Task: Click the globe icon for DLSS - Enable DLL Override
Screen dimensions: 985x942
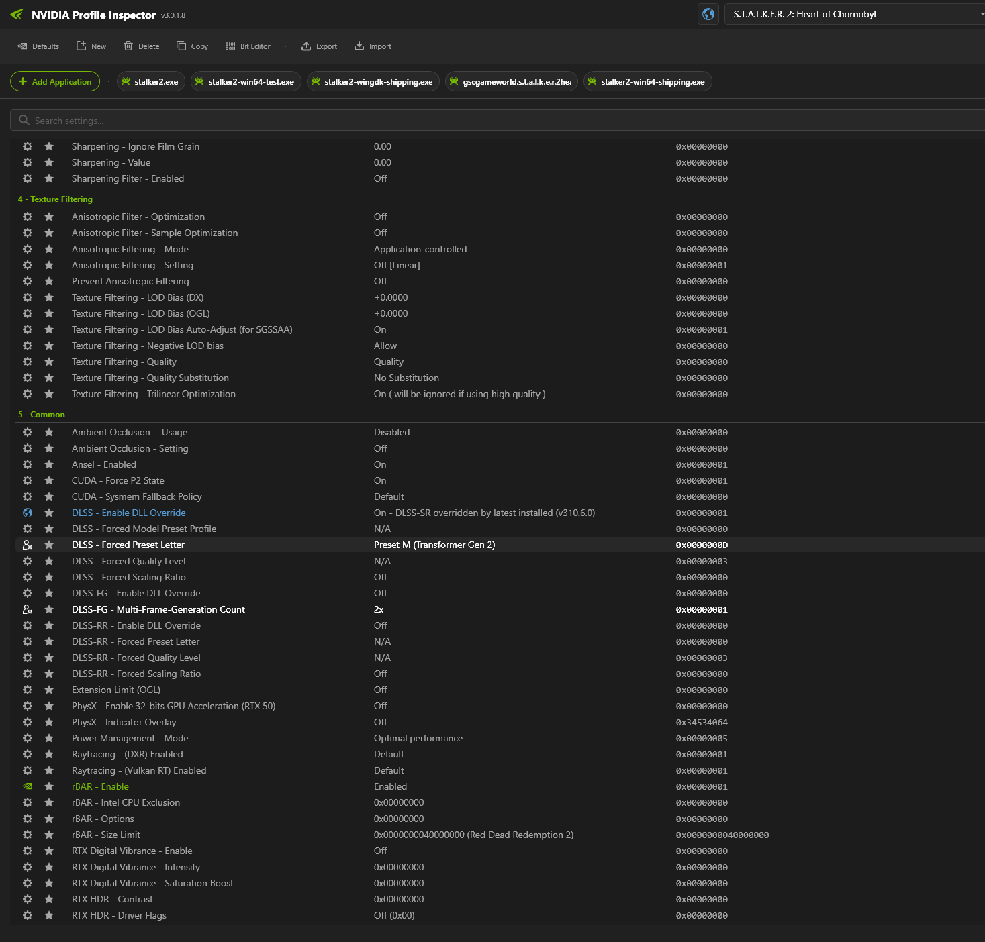Action: 28,513
